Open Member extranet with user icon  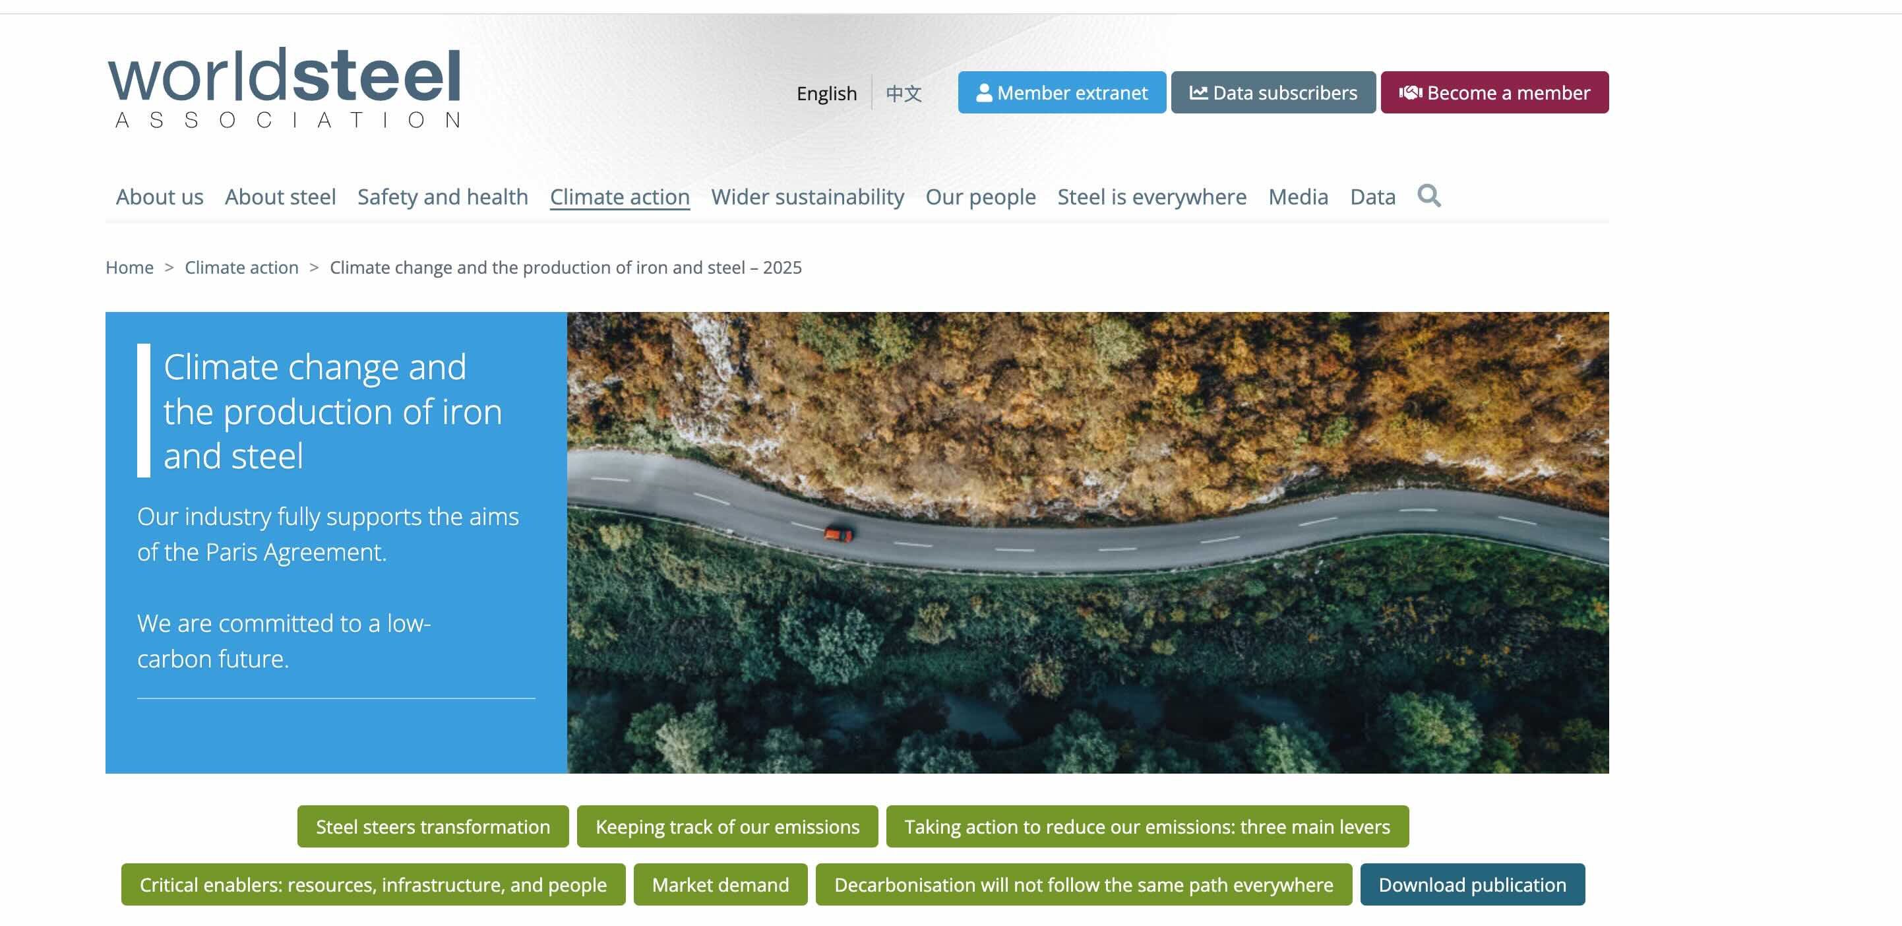pos(1062,92)
